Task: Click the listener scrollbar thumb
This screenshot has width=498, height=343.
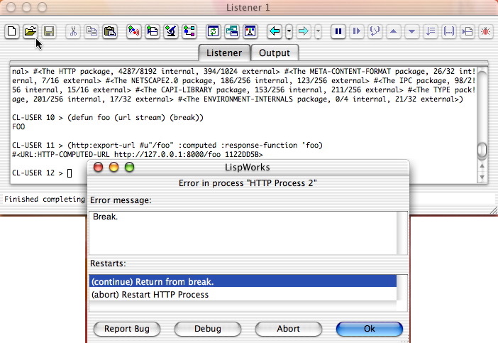Action: coord(482,150)
